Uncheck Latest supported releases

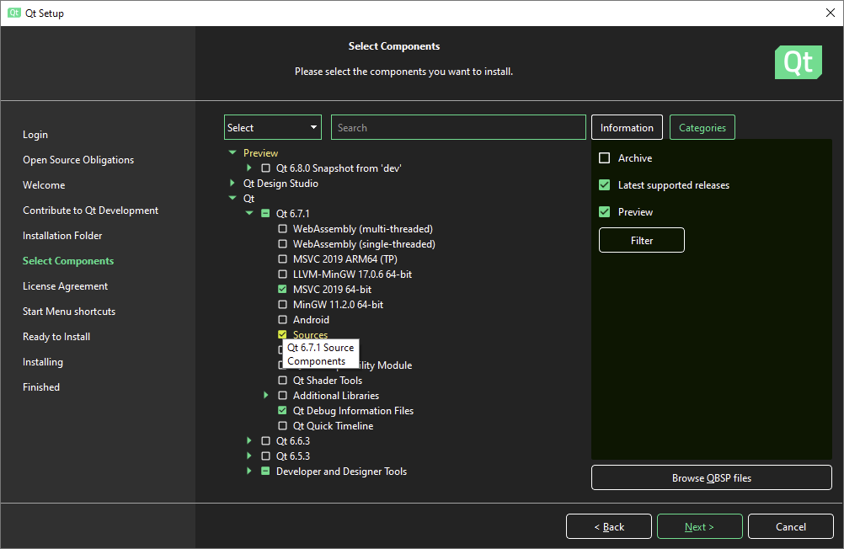coord(604,185)
